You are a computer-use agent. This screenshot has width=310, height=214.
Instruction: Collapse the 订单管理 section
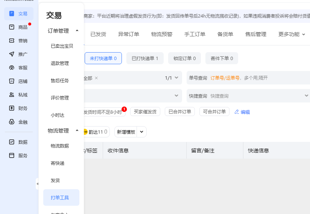[x=77, y=30]
